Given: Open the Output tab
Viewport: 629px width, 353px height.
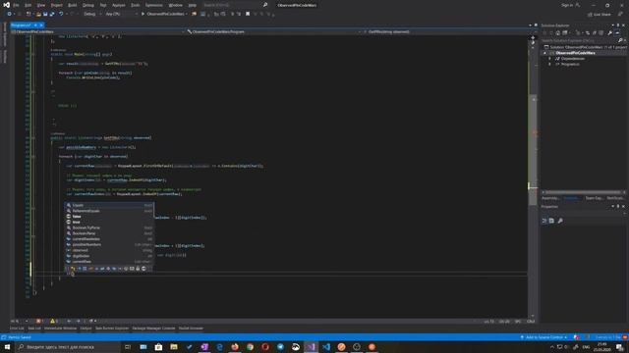Looking at the screenshot, I should point(86,328).
